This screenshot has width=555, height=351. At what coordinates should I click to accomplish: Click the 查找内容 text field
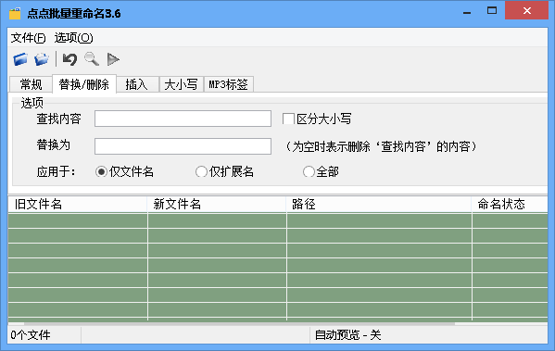(183, 119)
